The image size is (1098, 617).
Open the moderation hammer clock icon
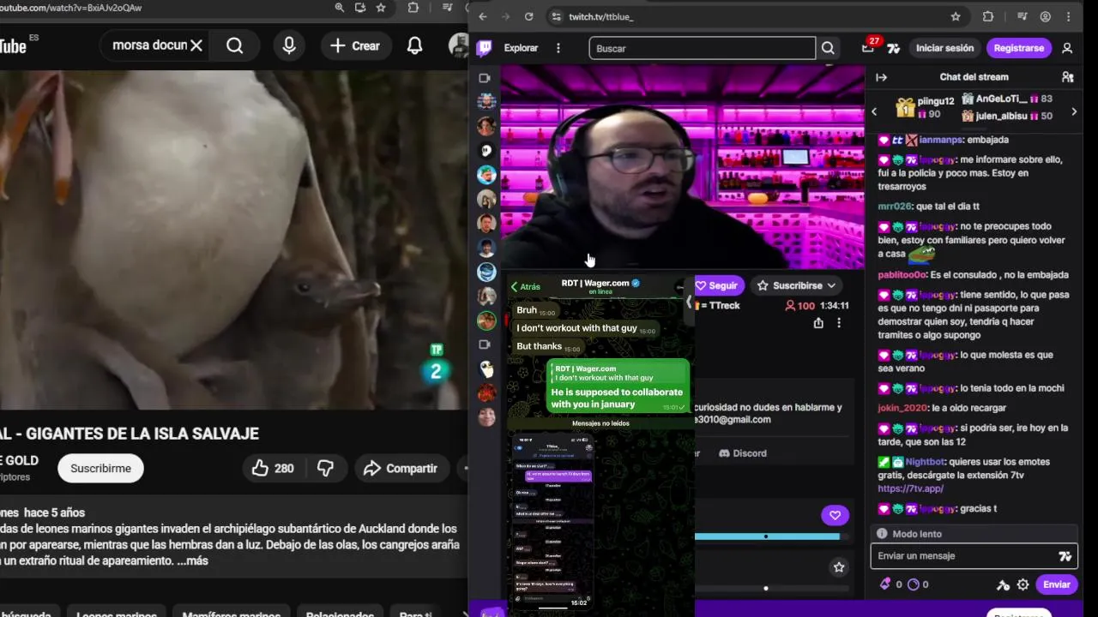1003,584
